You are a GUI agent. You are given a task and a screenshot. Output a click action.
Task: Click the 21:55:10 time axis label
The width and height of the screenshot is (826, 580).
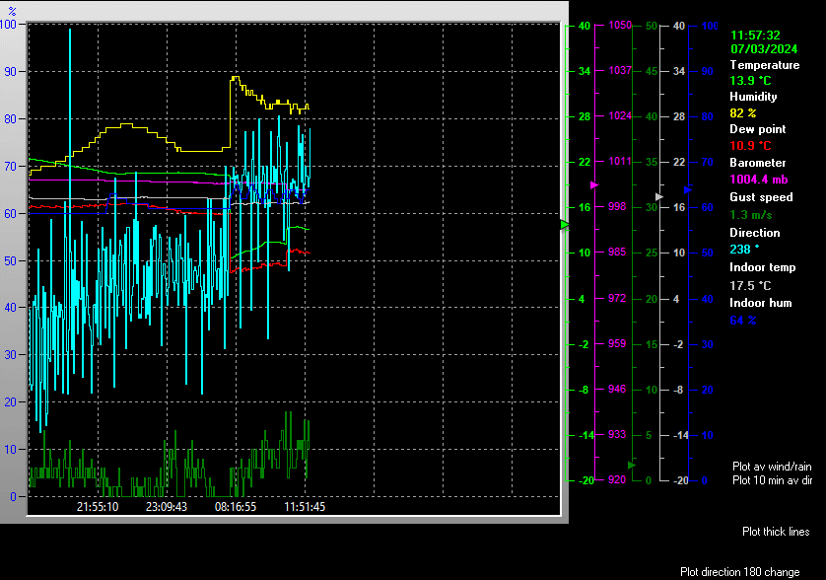tap(98, 507)
